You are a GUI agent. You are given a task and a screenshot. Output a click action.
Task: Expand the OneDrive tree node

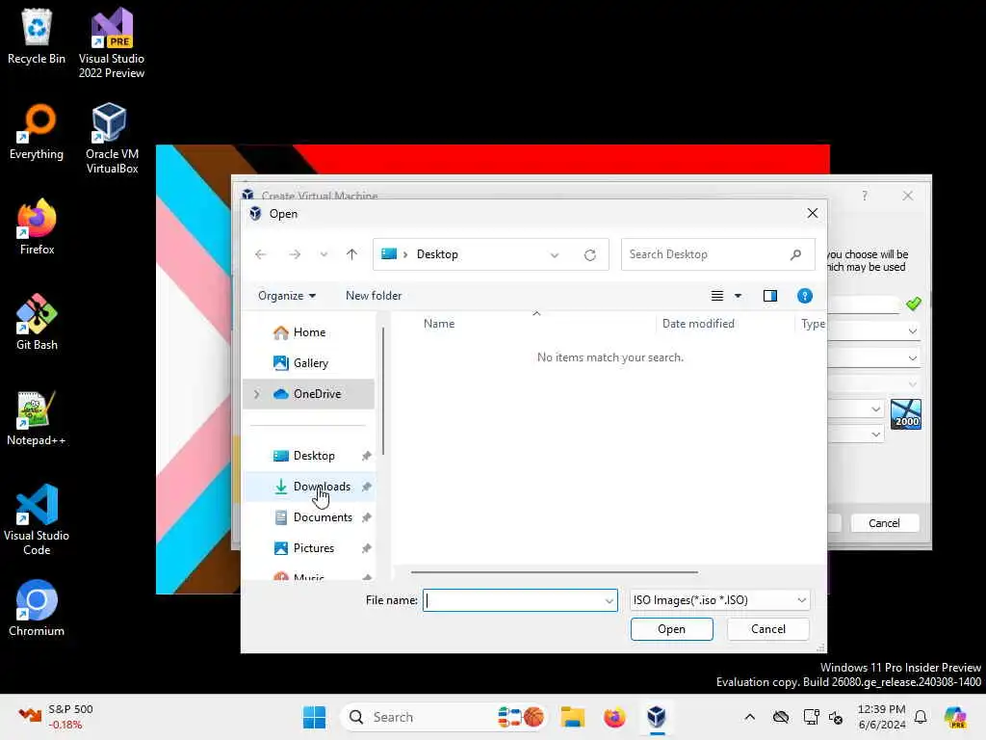(x=256, y=394)
